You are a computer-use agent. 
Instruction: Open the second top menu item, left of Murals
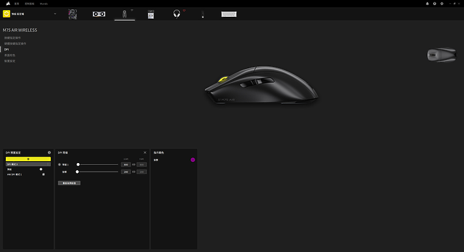click(29, 4)
